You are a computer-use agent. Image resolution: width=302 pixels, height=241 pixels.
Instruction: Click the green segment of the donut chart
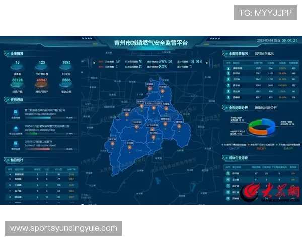[x=254, y=123]
